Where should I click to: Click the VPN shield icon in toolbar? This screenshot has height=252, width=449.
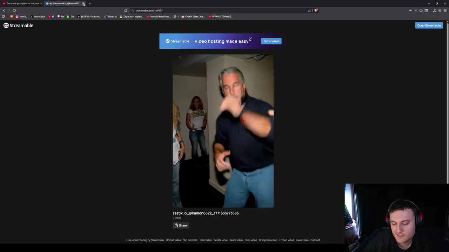pos(440,10)
